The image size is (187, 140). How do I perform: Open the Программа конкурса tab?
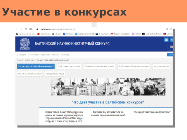[x=55, y=74]
